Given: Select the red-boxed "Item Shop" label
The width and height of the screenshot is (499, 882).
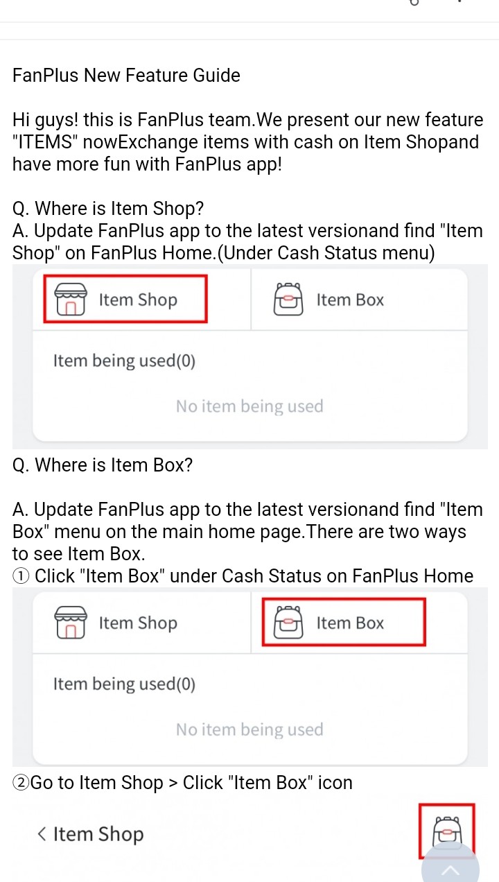Looking at the screenshot, I should click(x=138, y=300).
